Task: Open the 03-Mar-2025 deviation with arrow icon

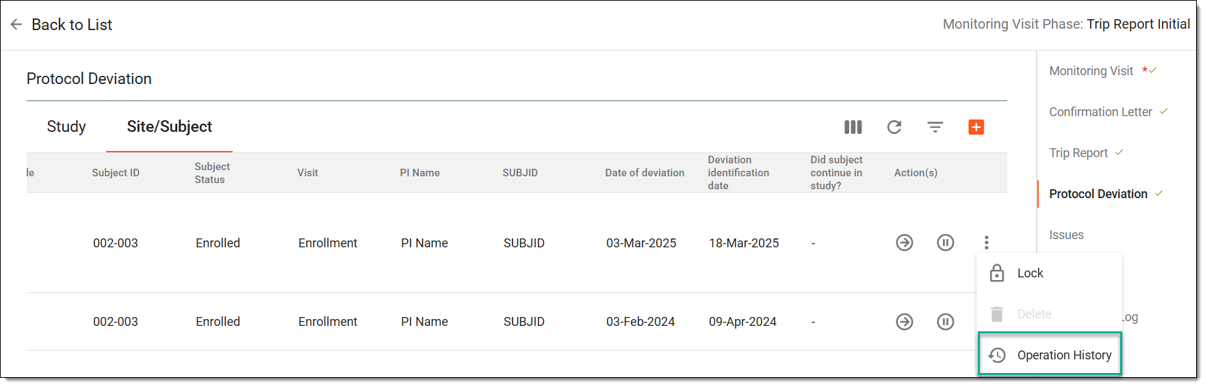Action: pyautogui.click(x=905, y=243)
